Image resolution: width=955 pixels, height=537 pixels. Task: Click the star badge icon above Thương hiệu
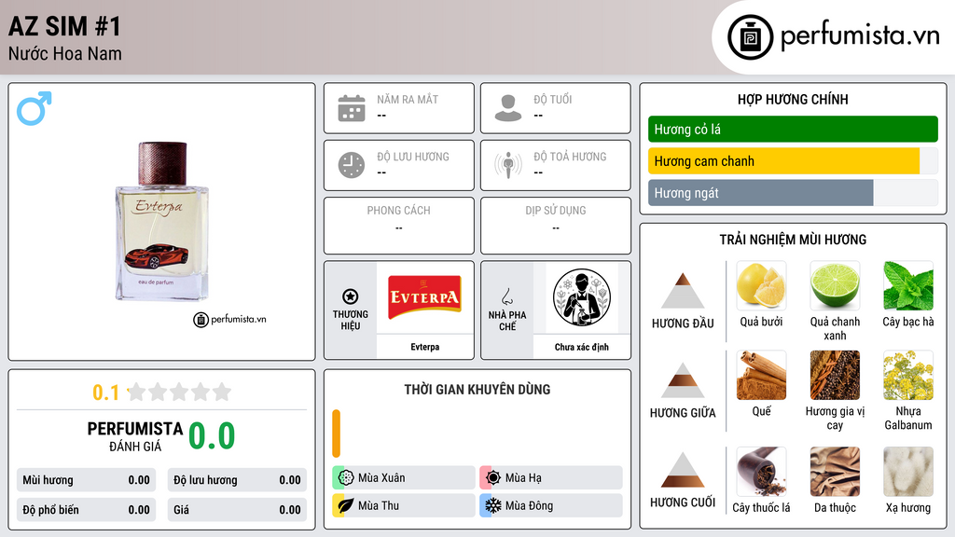coord(351,296)
